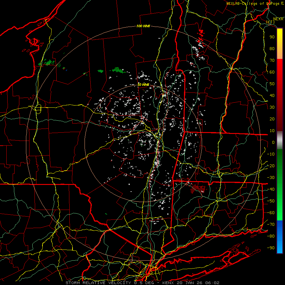The image size is (285, 285).
Task: Click the dark green -20 kt scale segment
Action: (280, 166)
